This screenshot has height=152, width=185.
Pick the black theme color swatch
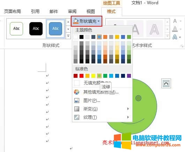pyautogui.click(x=81, y=37)
